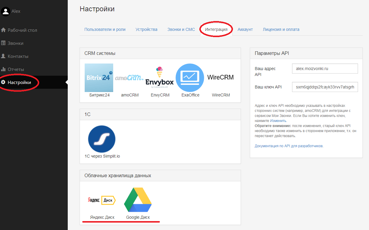The width and height of the screenshot is (369, 230).
Task: Click the bar chart icon beside Отчеты
Action: pyautogui.click(x=4, y=69)
